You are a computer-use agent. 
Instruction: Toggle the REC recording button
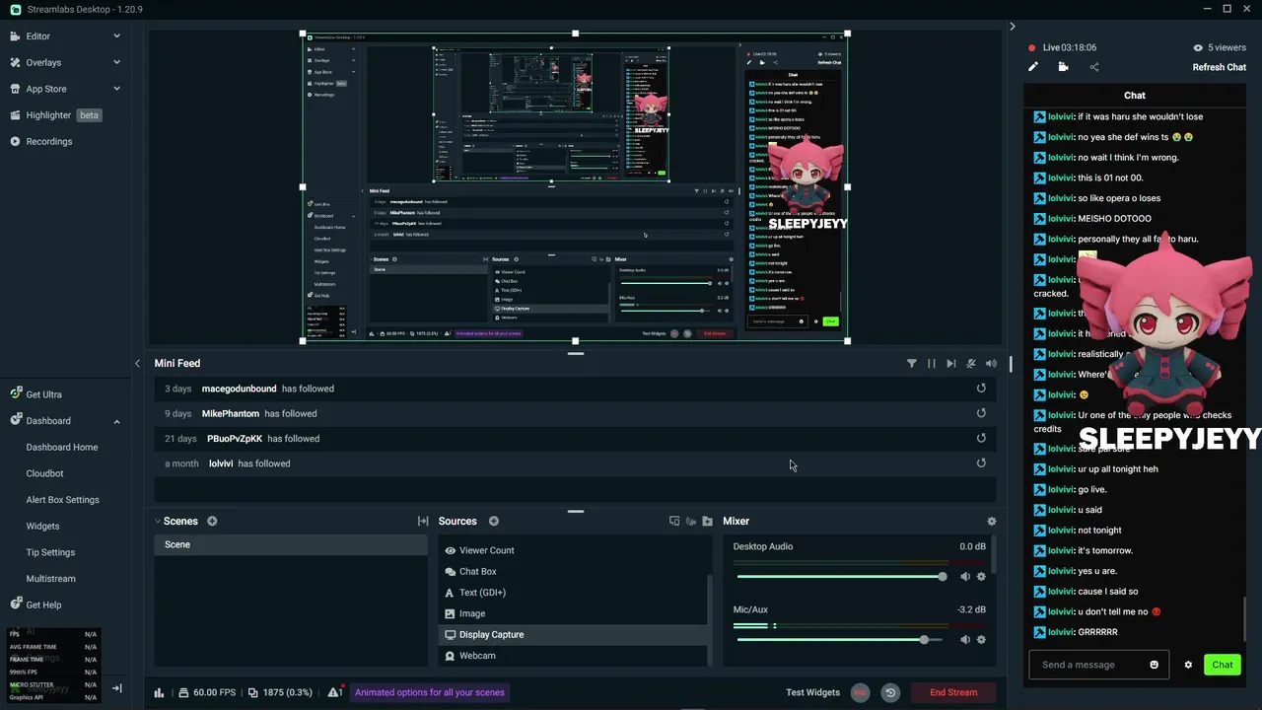[x=860, y=692]
